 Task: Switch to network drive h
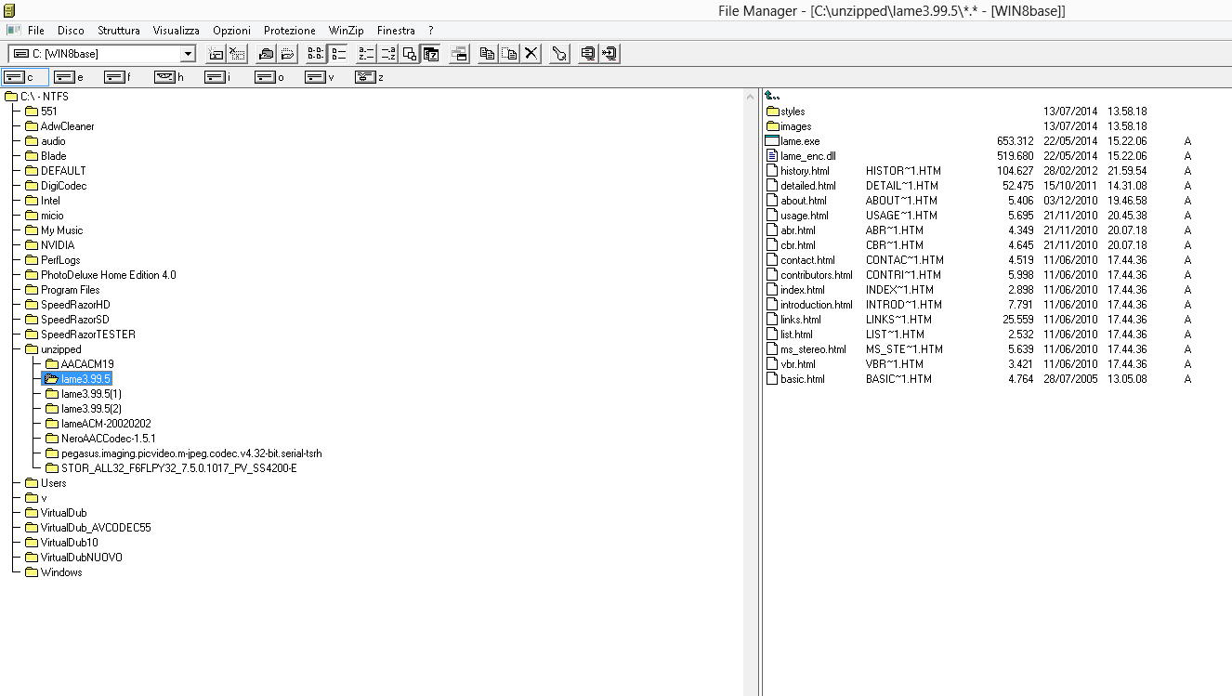coord(170,77)
